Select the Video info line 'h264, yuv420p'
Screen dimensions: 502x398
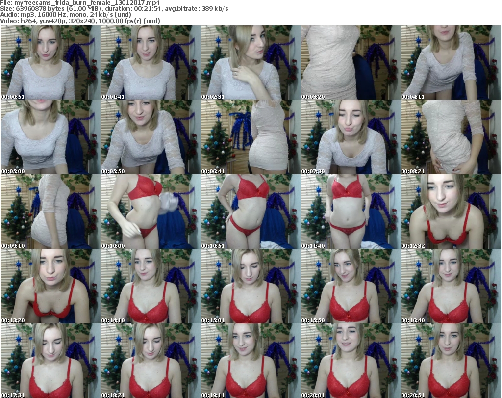coord(80,21)
